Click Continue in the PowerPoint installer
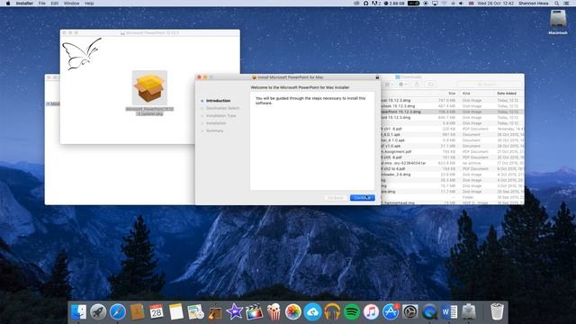The image size is (576, 324). (x=362, y=198)
